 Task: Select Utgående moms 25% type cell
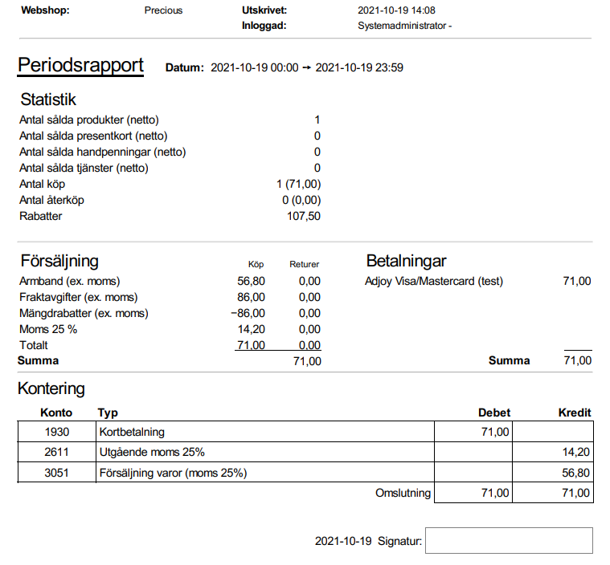coord(265,452)
